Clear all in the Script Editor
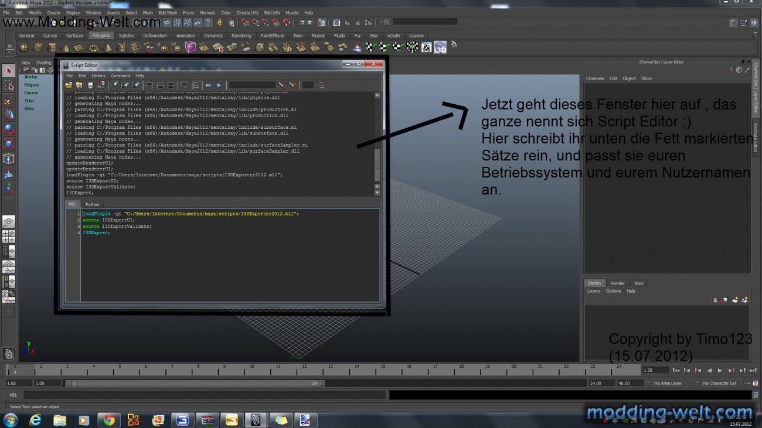Screen dimensions: 762x428 [136, 85]
